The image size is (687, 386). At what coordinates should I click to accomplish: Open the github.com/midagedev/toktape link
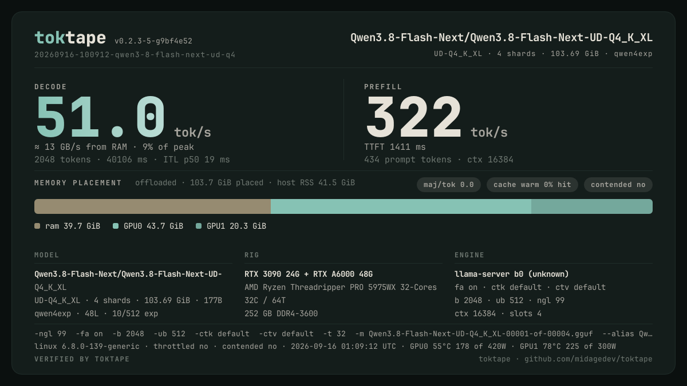coord(589,359)
